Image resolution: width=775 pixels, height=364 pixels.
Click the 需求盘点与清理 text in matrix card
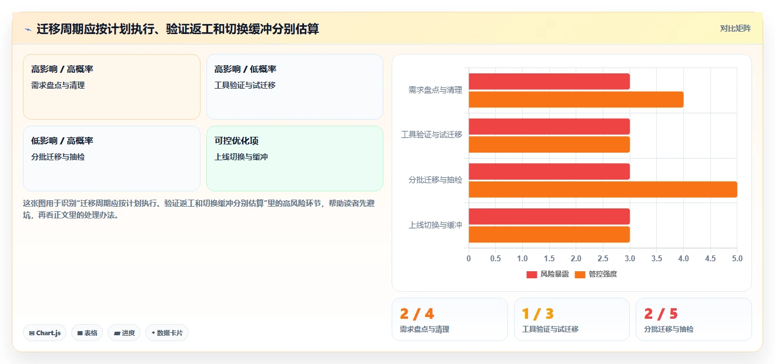coord(58,86)
